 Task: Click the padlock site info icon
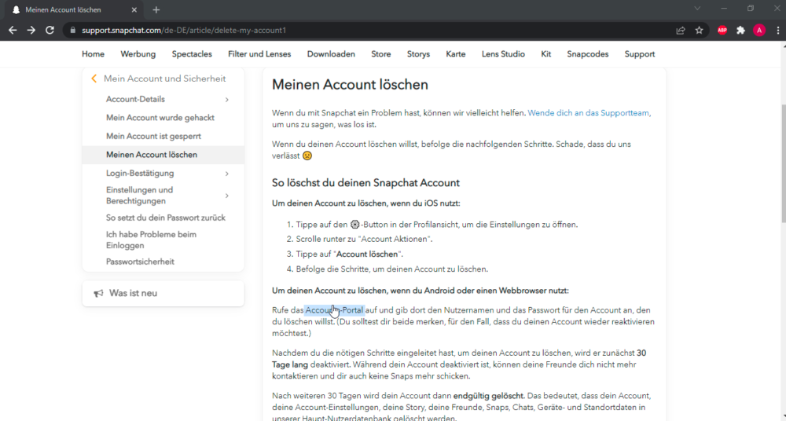(72, 30)
